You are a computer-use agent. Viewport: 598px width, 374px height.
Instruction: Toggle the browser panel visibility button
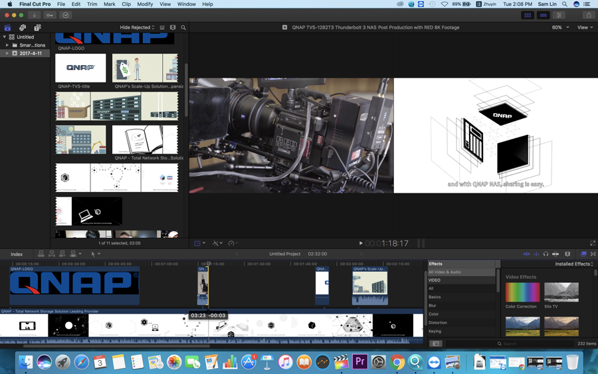(x=528, y=15)
